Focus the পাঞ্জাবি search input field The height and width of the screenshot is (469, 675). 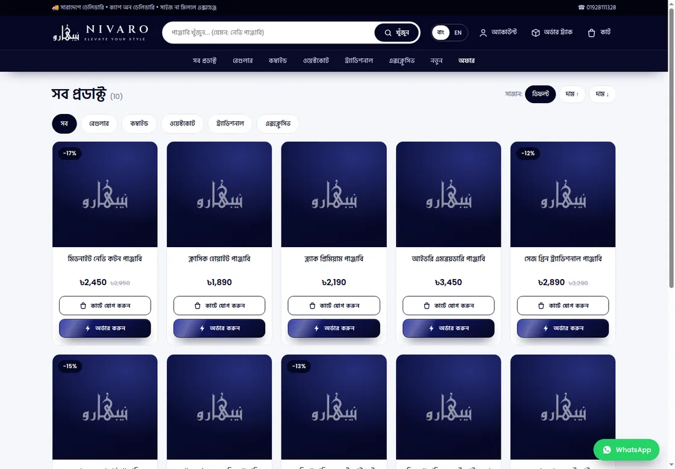point(269,33)
